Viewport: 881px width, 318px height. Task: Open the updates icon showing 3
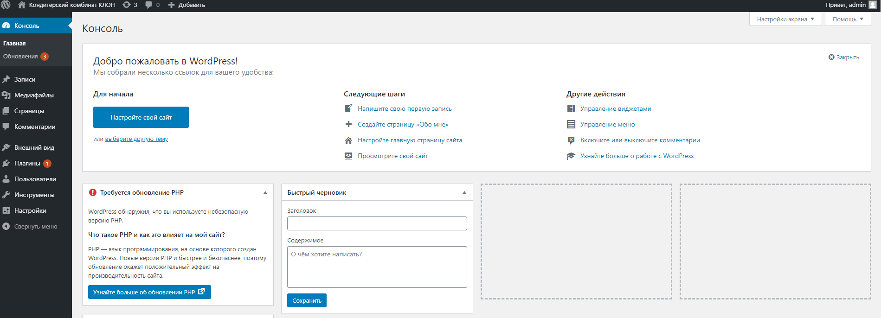tap(126, 5)
